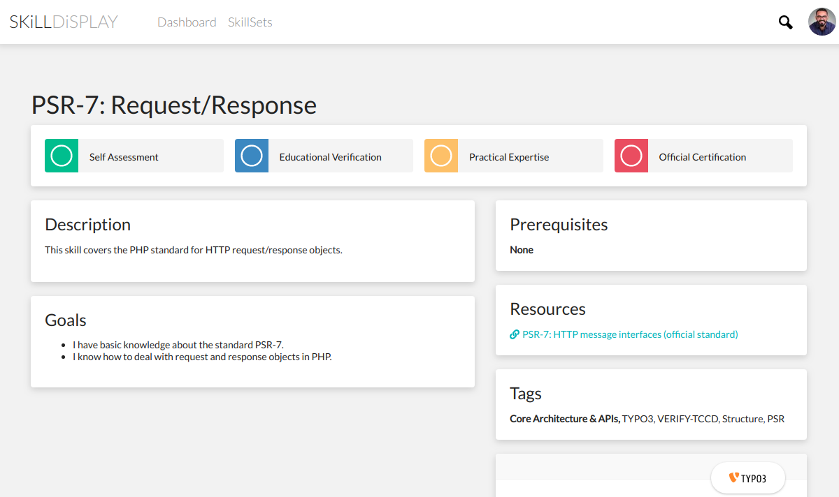Click the orange Practical Expertise circle icon
839x497 pixels.
click(441, 156)
